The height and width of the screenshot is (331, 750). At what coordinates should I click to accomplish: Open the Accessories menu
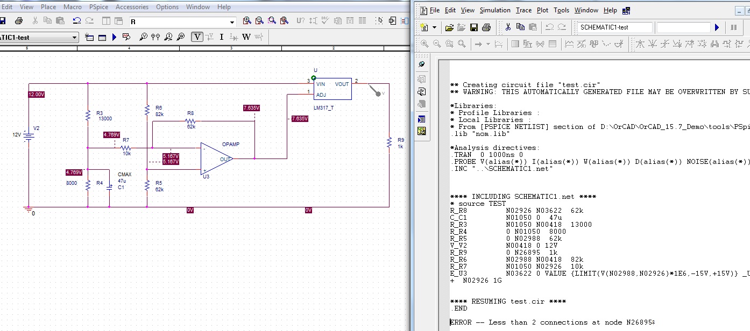click(x=132, y=7)
